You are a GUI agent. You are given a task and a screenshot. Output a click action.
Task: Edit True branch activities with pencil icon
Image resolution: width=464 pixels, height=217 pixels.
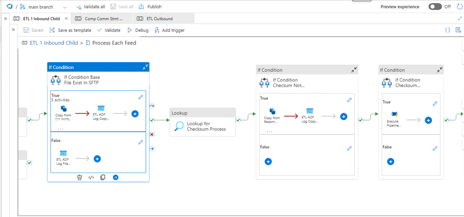pyautogui.click(x=140, y=97)
